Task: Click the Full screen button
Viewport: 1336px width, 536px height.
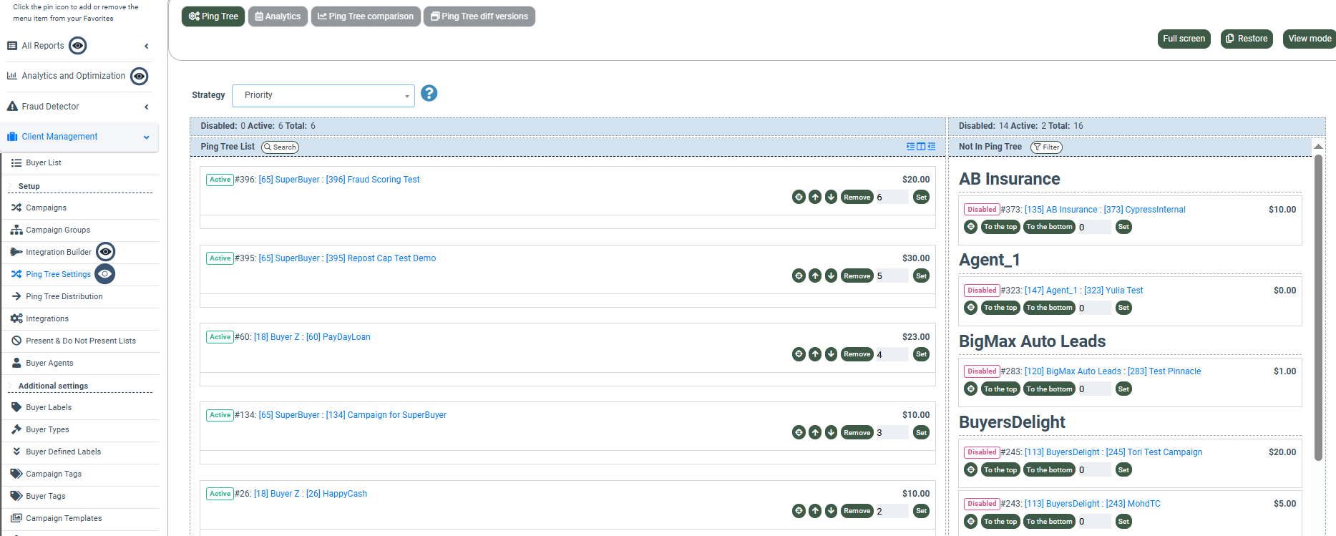Action: pyautogui.click(x=1184, y=39)
